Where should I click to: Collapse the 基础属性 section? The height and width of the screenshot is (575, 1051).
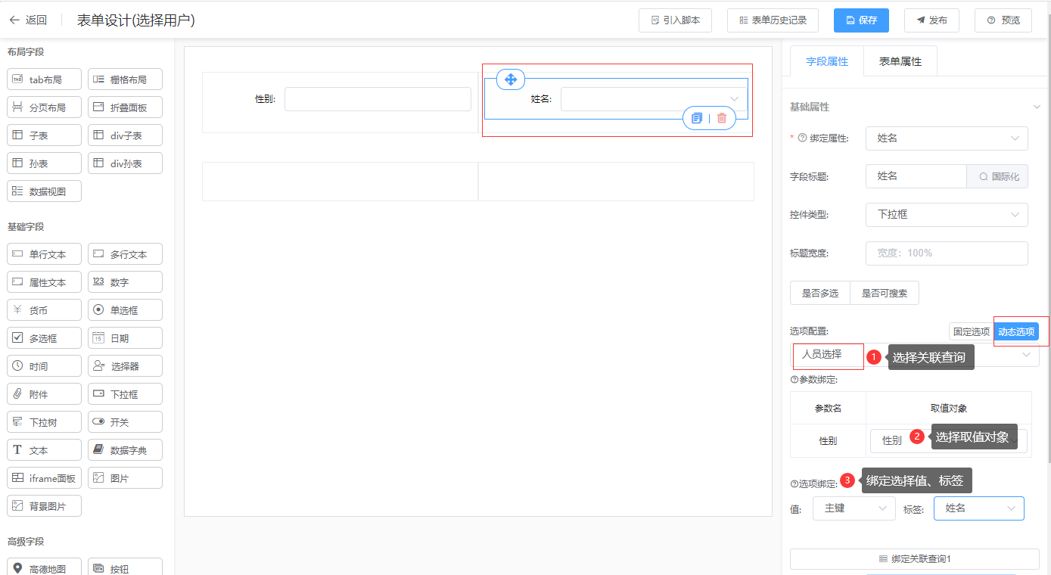point(1037,107)
